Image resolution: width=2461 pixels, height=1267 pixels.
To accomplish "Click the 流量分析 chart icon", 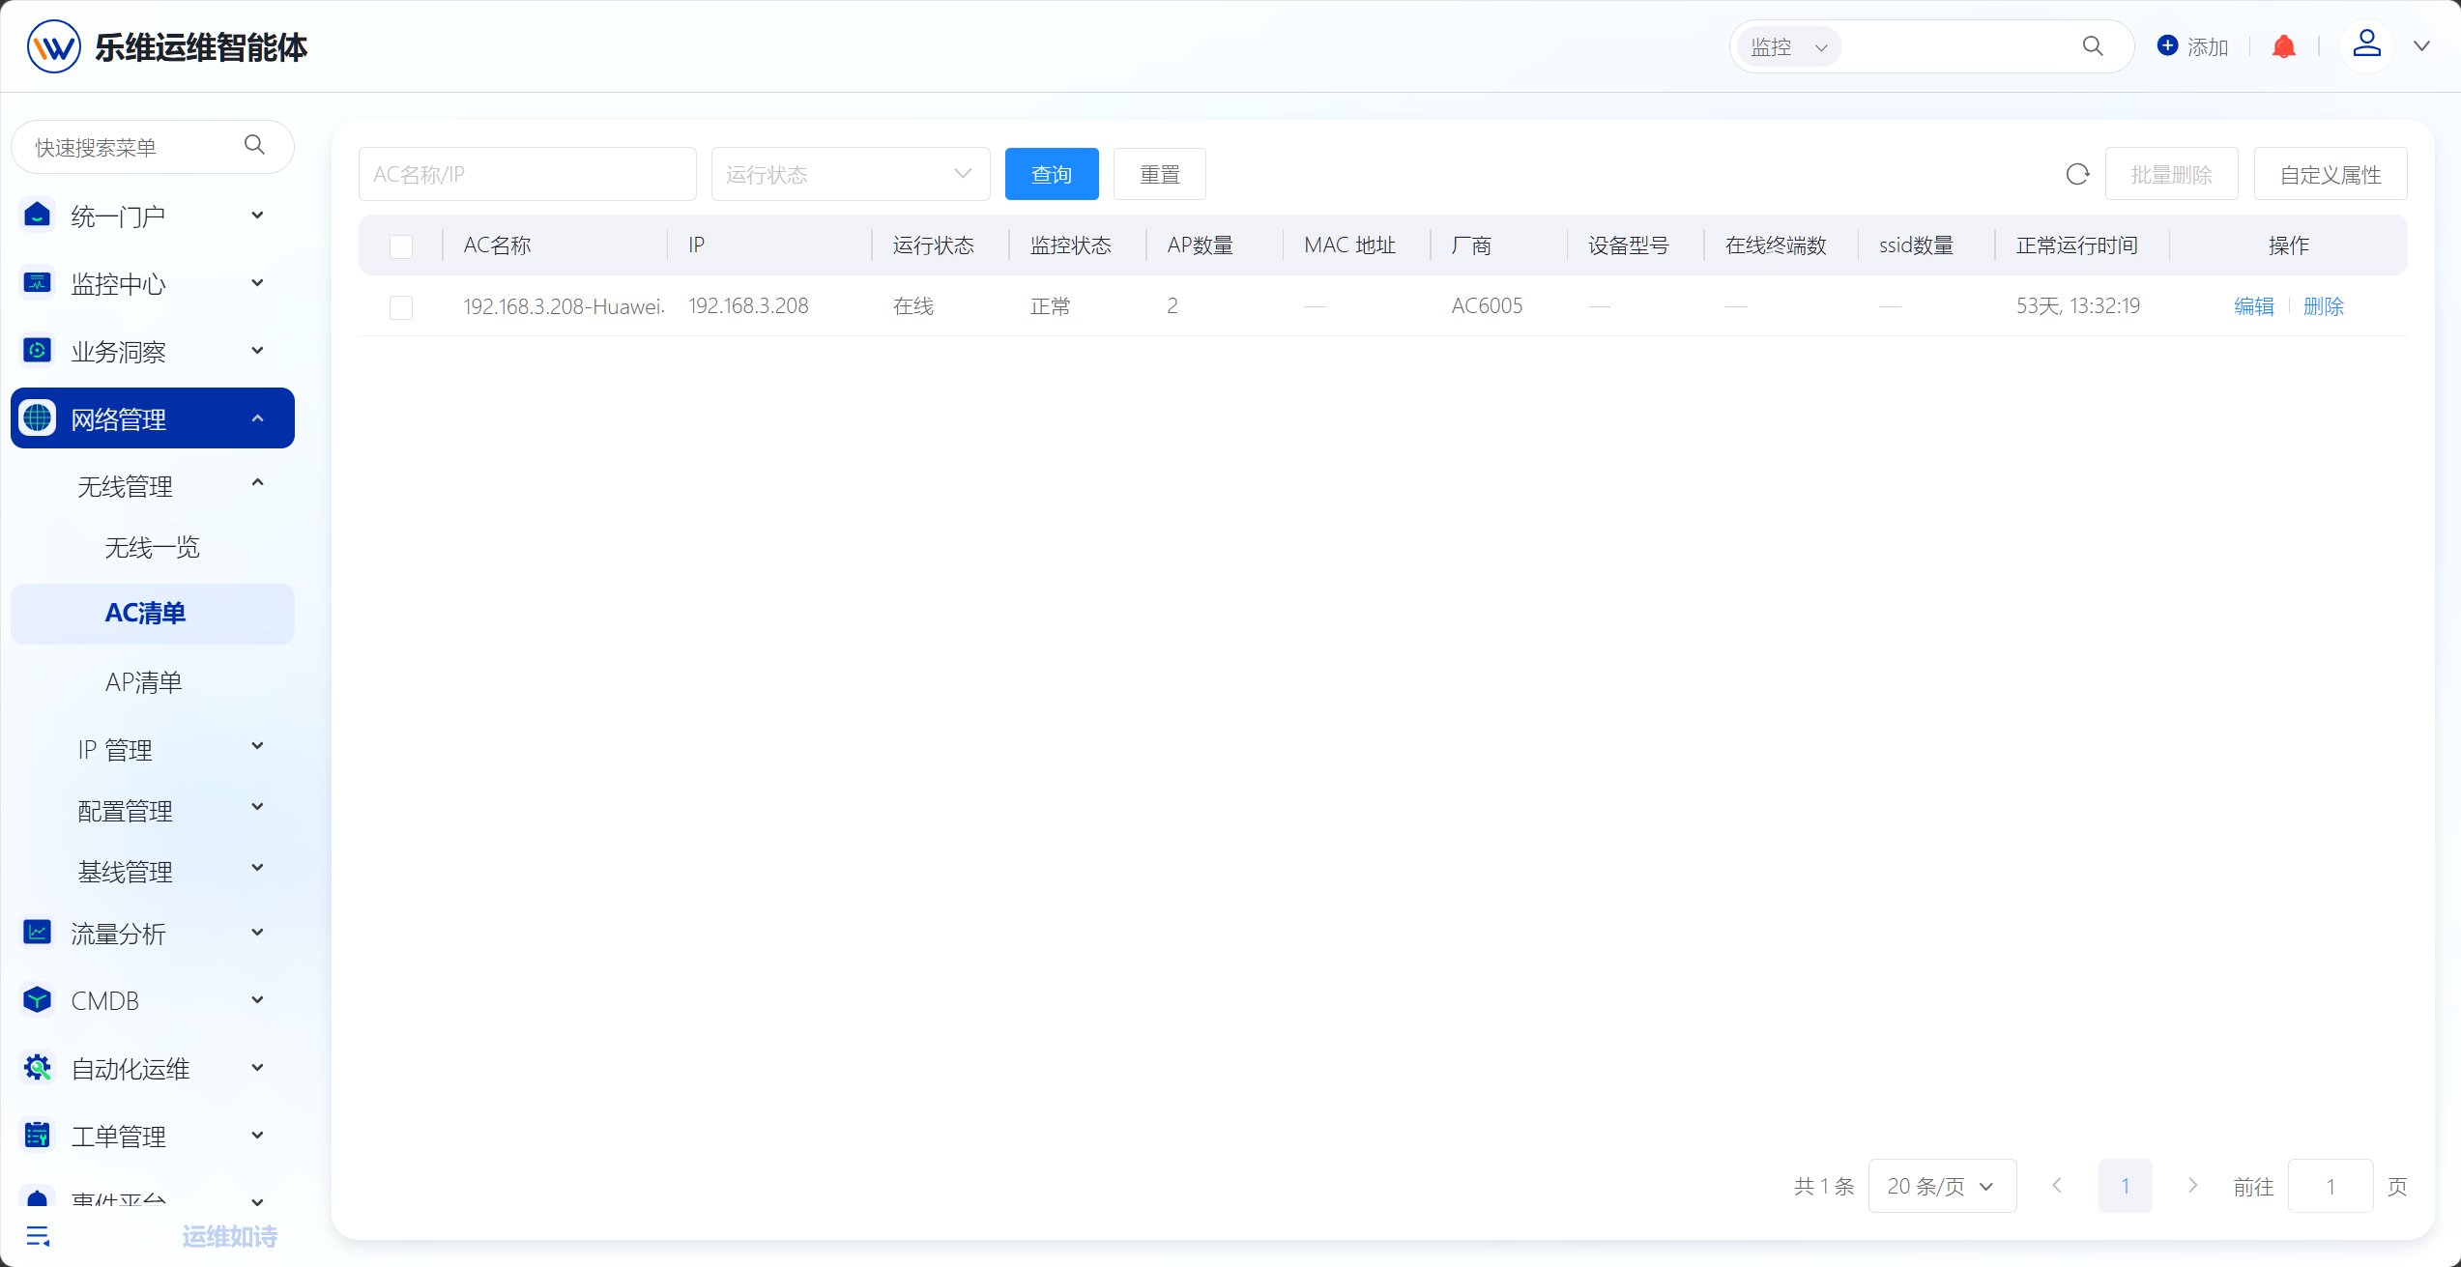I will pos(37,932).
